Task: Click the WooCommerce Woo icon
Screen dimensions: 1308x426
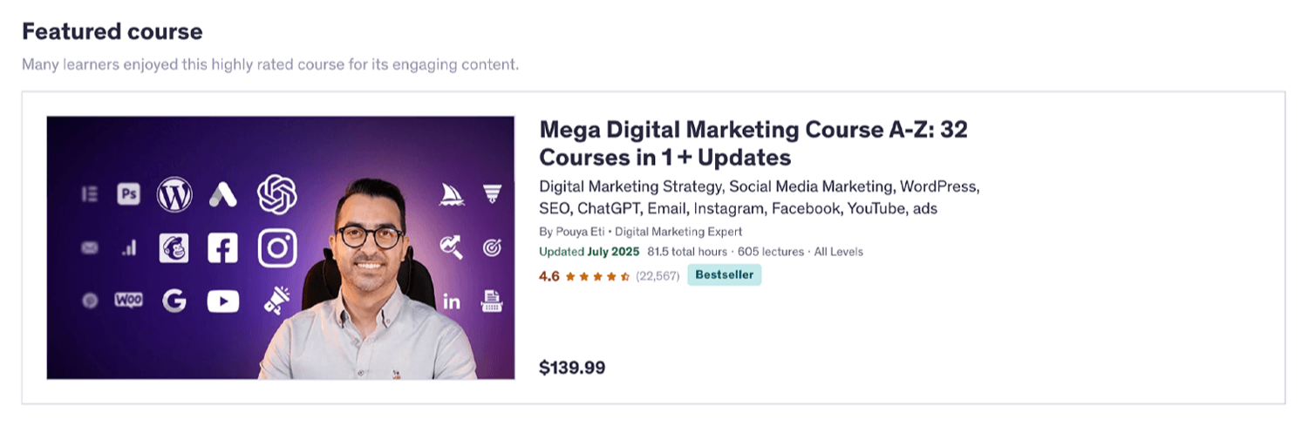Action: 129,301
